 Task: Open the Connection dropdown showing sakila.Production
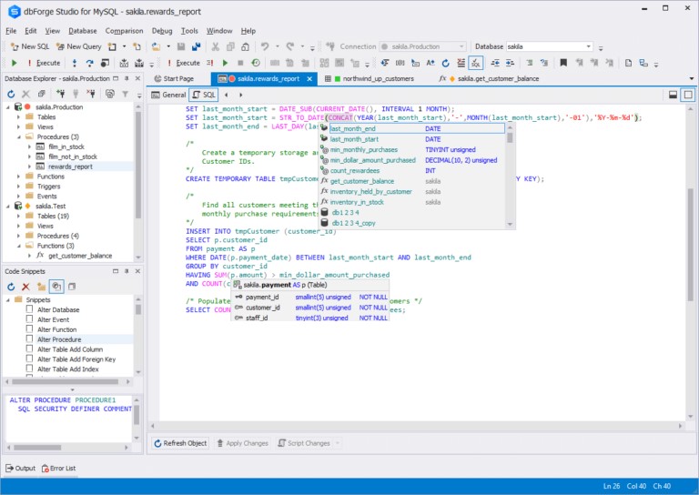[422, 46]
